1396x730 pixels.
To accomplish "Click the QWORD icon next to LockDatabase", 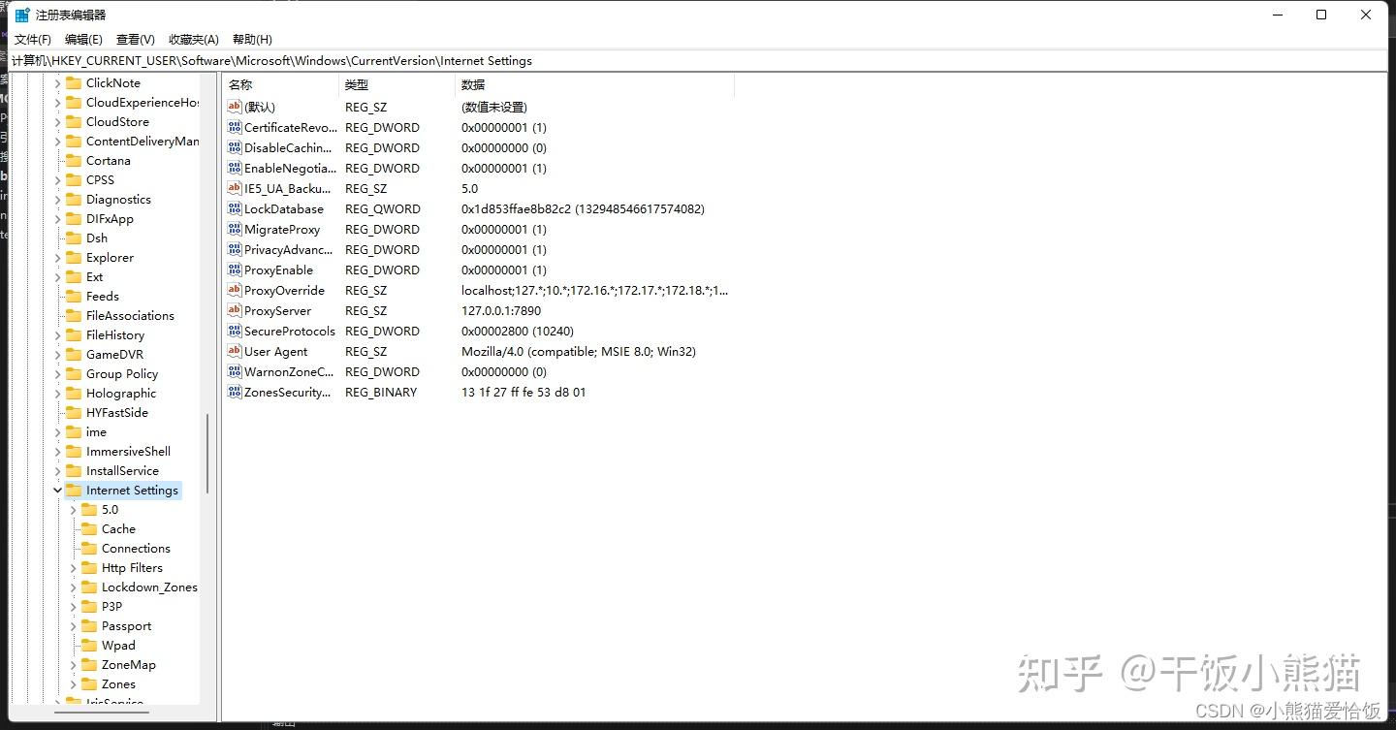I will click(233, 208).
